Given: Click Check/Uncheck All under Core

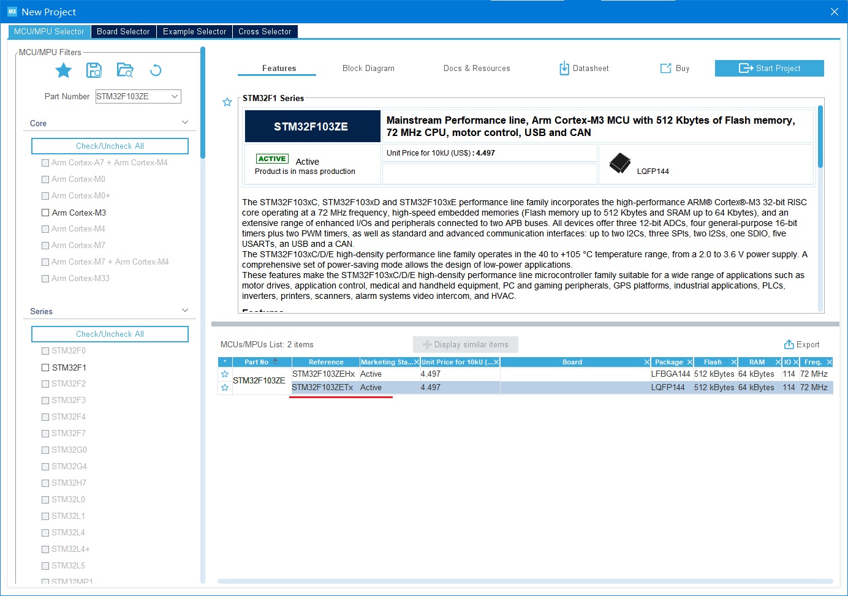Looking at the screenshot, I should coord(110,146).
